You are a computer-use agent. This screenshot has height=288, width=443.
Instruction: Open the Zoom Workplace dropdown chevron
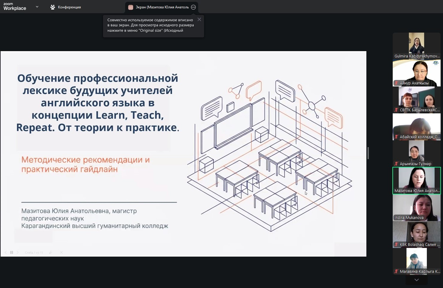37,7
